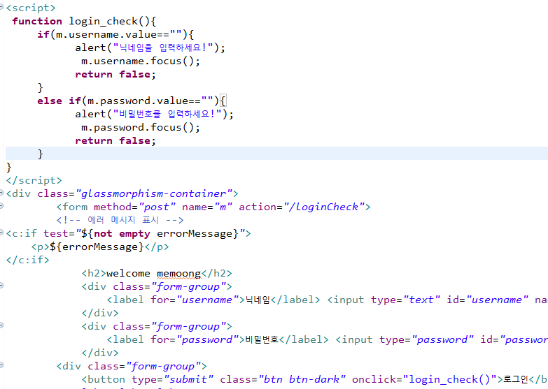Screen dimensions: 548x389
Task: Click the button text 로그인
Action: (x=516, y=379)
